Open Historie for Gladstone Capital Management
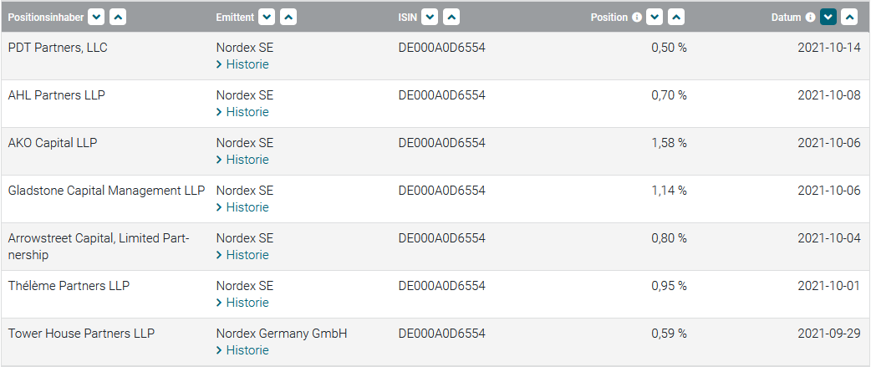871x367 pixels. tap(243, 207)
